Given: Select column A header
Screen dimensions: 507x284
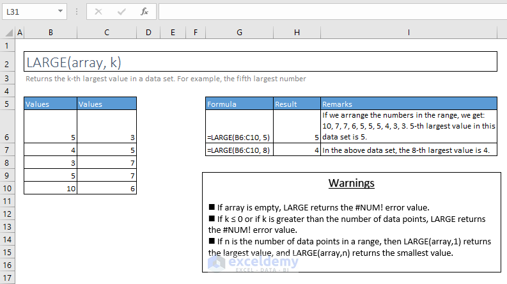Looking at the screenshot, I should (x=20, y=33).
